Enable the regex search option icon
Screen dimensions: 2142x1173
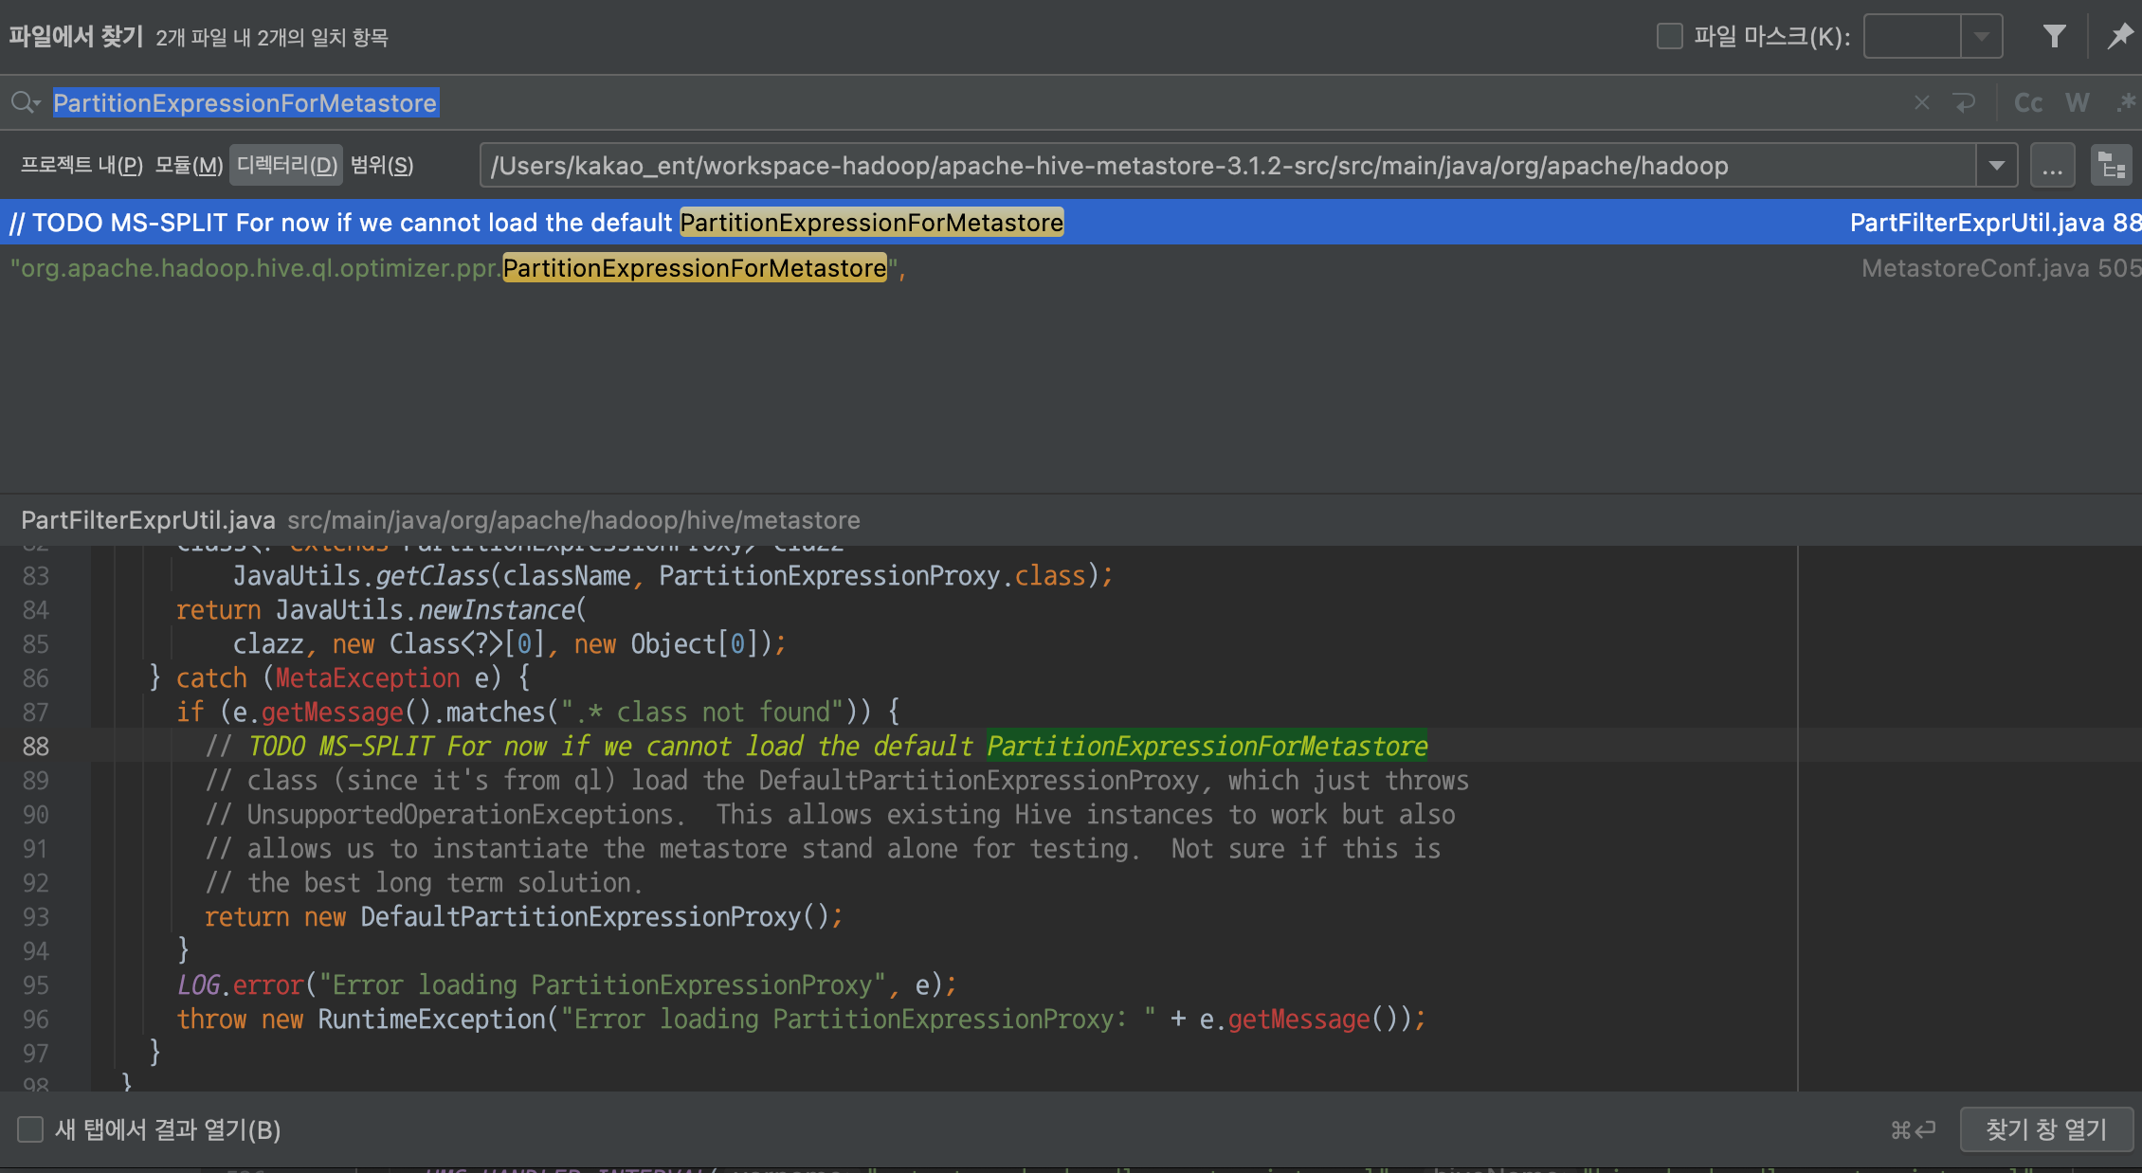click(x=2125, y=102)
